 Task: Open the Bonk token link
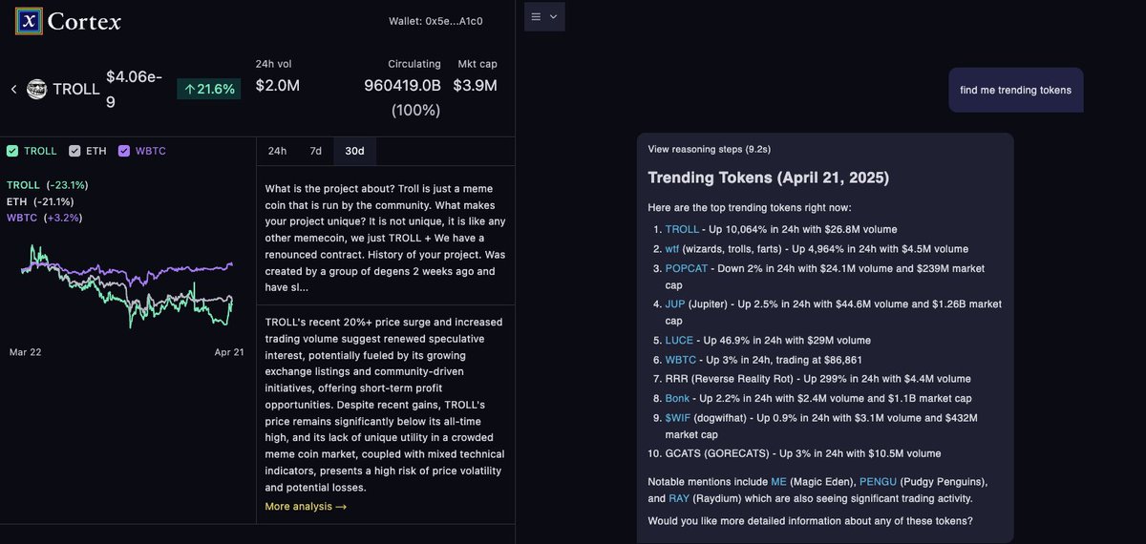pos(676,398)
